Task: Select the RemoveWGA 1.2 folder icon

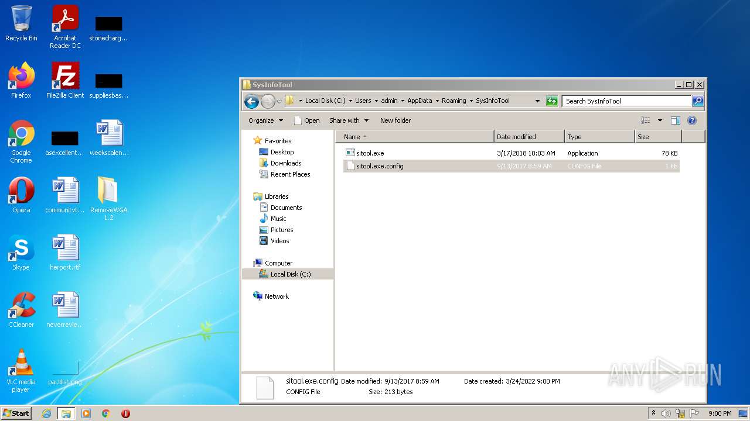Action: coord(109,199)
